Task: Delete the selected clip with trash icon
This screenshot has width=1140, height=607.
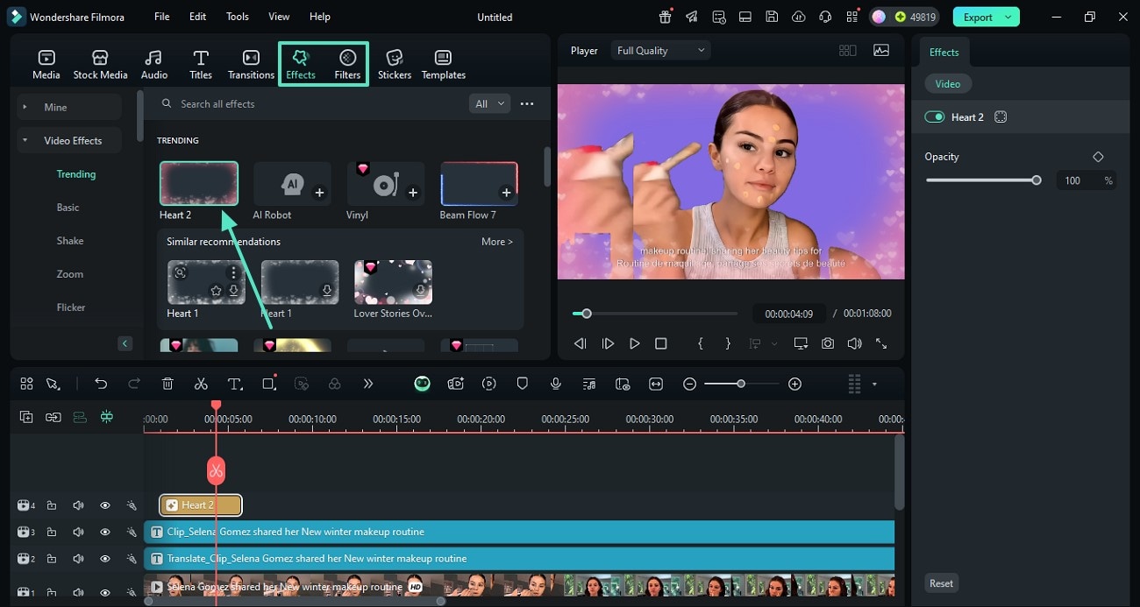Action: point(167,384)
